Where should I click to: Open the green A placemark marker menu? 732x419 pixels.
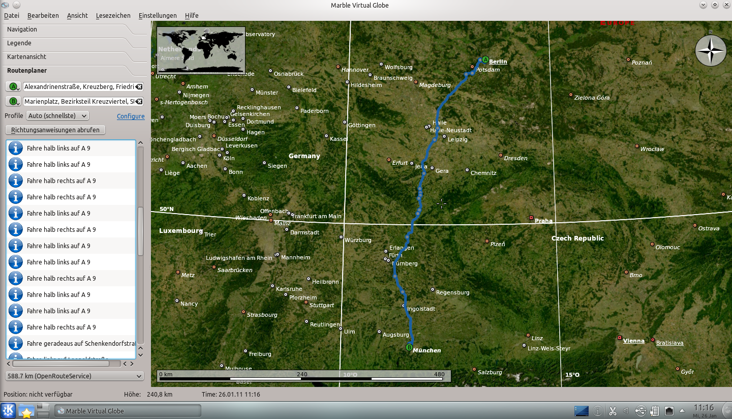pos(12,86)
